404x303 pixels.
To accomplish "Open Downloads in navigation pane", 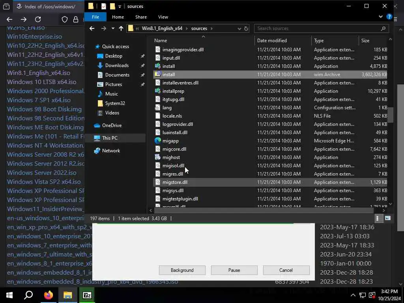I will pos(117,65).
